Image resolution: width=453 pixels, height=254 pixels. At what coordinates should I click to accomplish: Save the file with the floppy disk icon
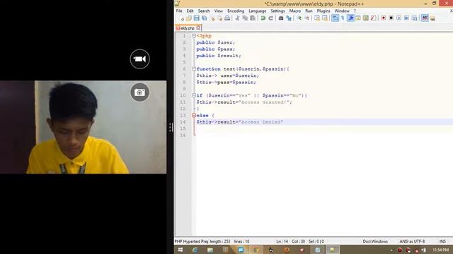coord(197,18)
